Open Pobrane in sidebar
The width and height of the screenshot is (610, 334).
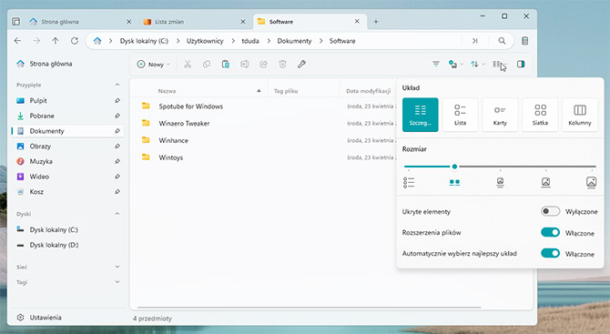(68, 116)
